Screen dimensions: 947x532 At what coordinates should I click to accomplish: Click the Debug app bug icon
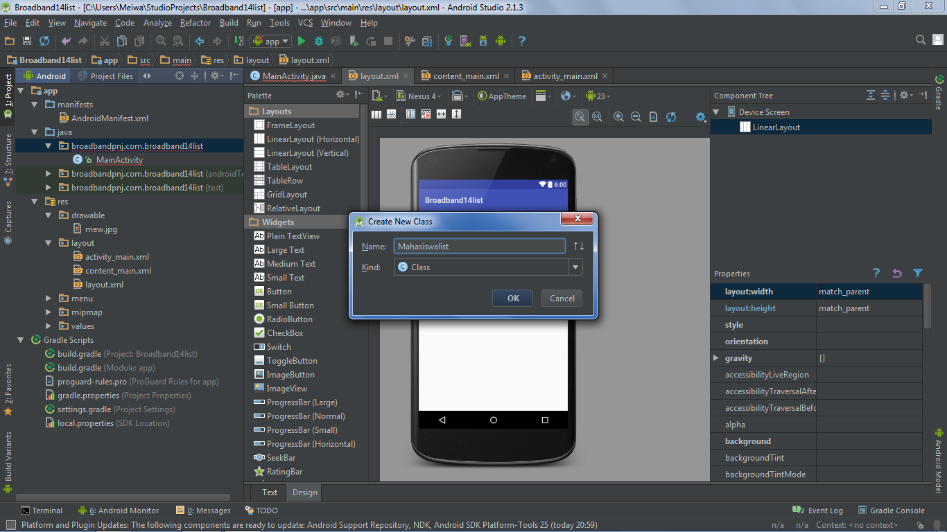pos(319,42)
